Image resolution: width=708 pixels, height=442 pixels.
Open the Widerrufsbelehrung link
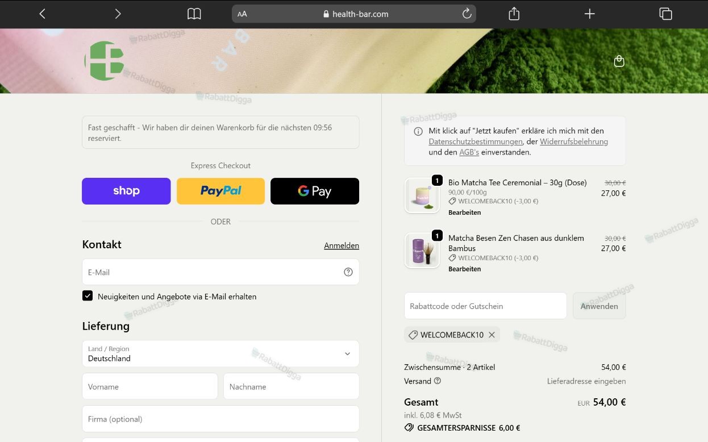[574, 141]
